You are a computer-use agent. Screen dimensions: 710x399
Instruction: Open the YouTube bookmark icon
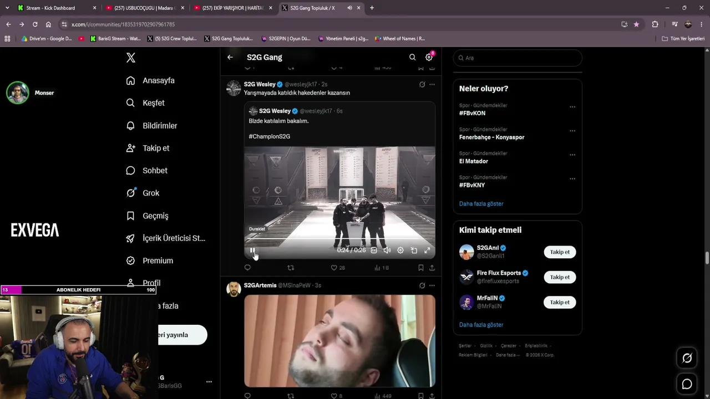coord(82,39)
